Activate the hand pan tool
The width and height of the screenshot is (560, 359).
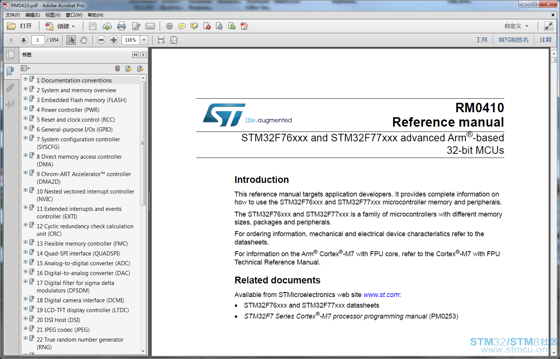pyautogui.click(x=84, y=40)
